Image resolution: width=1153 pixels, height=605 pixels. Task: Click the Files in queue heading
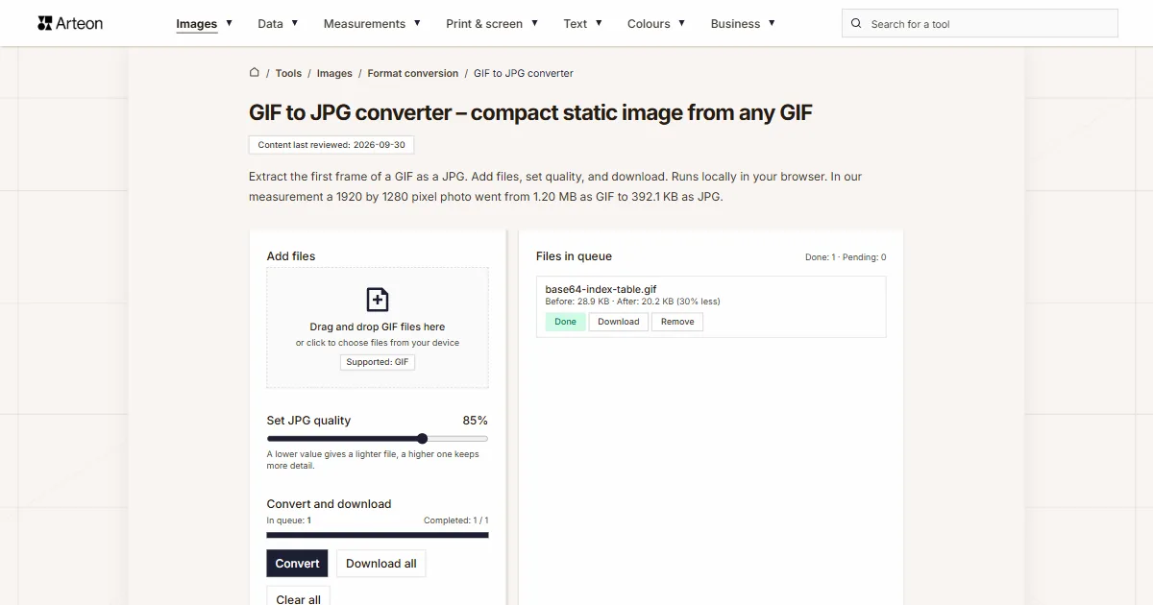pos(574,256)
